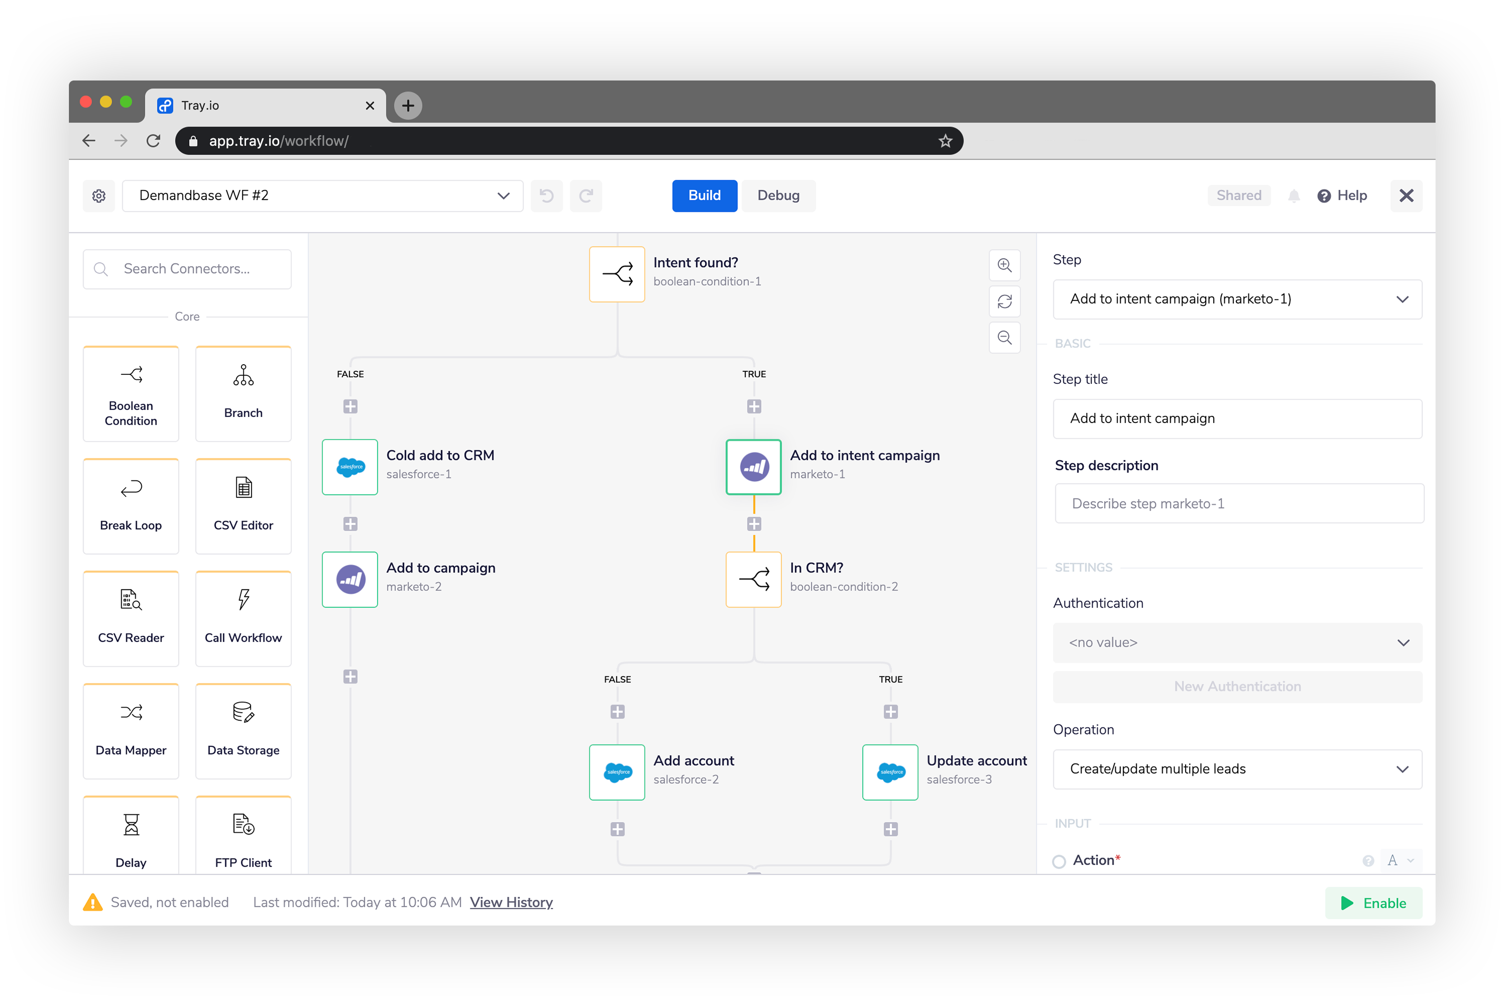Click the View History link
1509x1006 pixels.
click(x=511, y=902)
